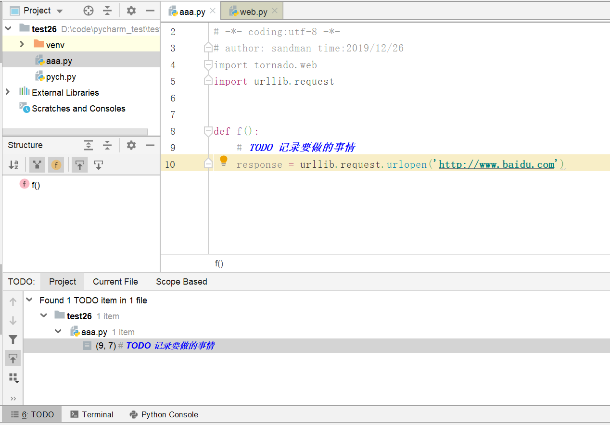Collapse the Found 1 TODO item node
Screen dimensions: 610x425
[x=29, y=300]
